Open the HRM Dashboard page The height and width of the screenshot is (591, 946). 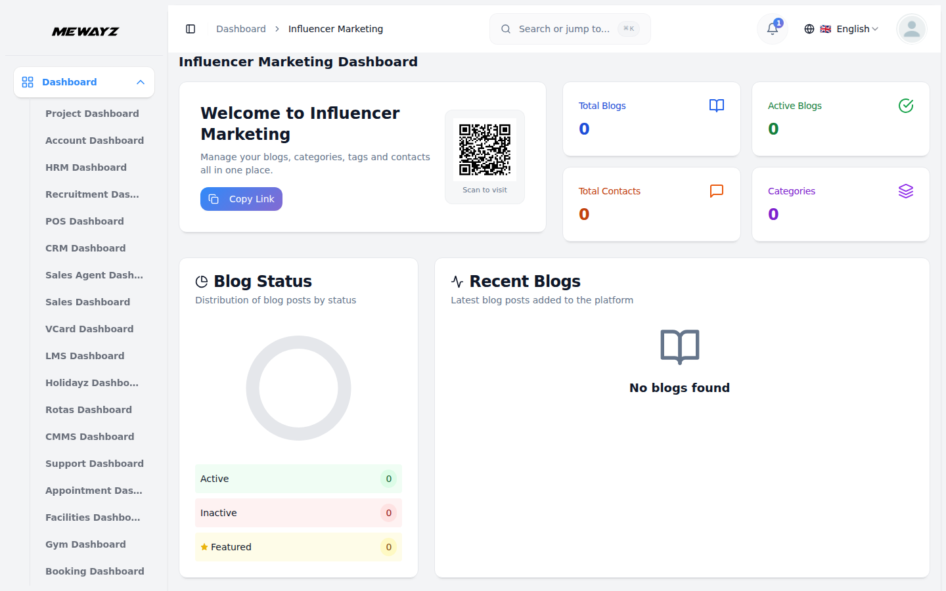(x=86, y=167)
